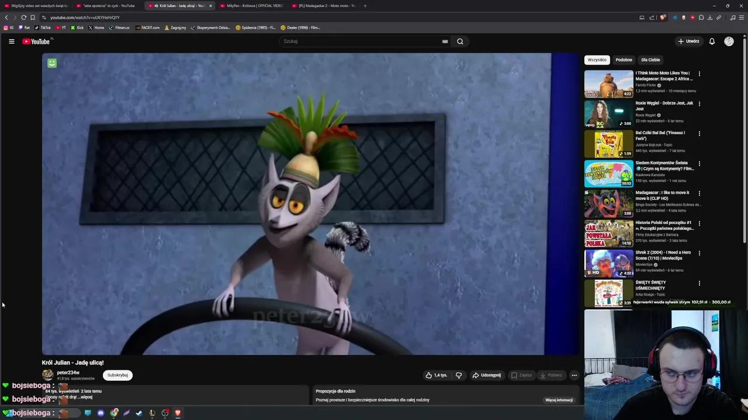
Task: Select the 'Wszystkie' filter chip
Action: (x=597, y=60)
